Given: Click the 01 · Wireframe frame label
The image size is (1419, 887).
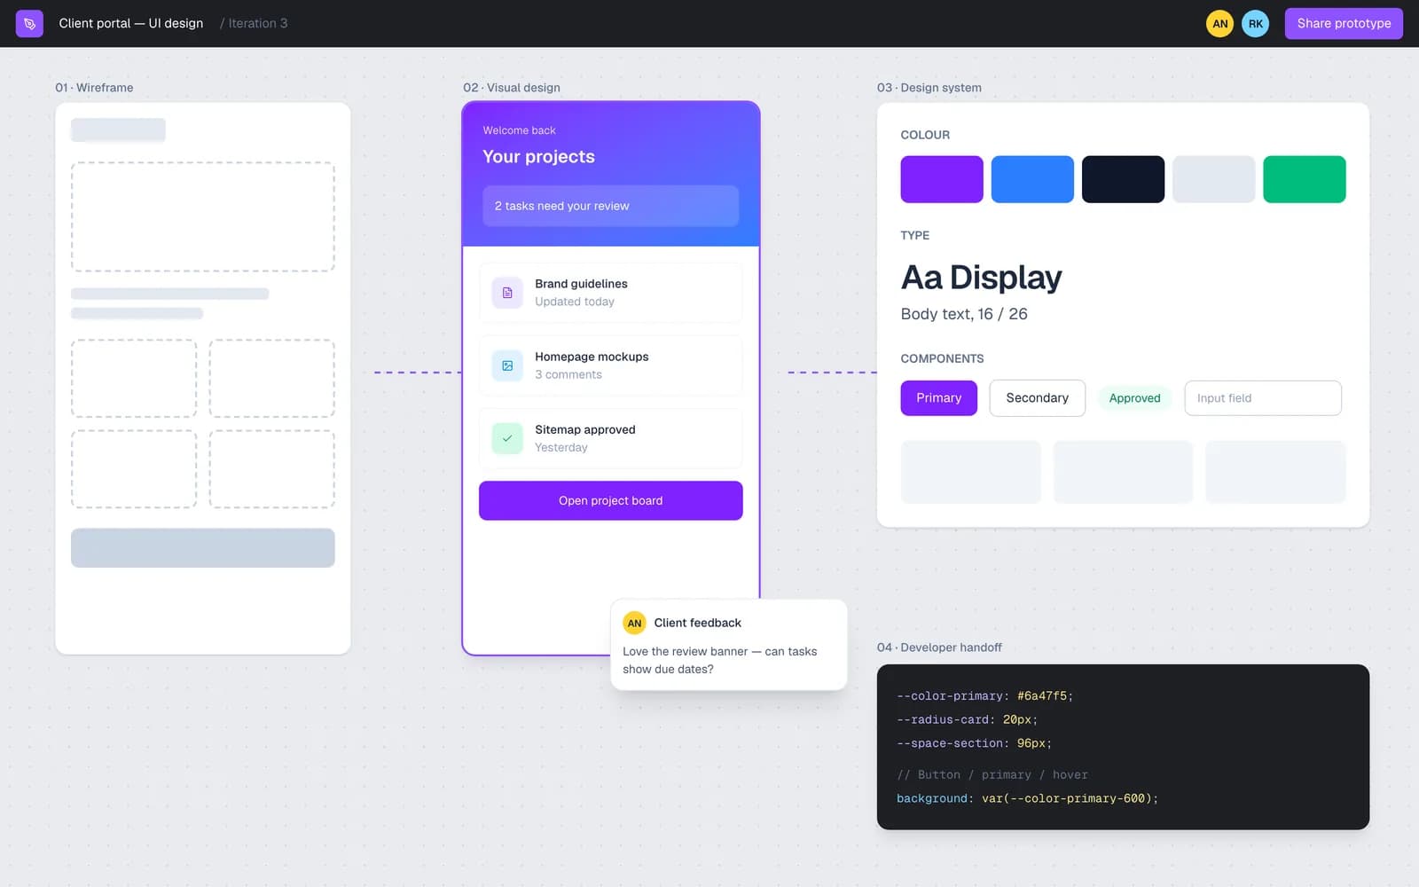Looking at the screenshot, I should pyautogui.click(x=94, y=88).
